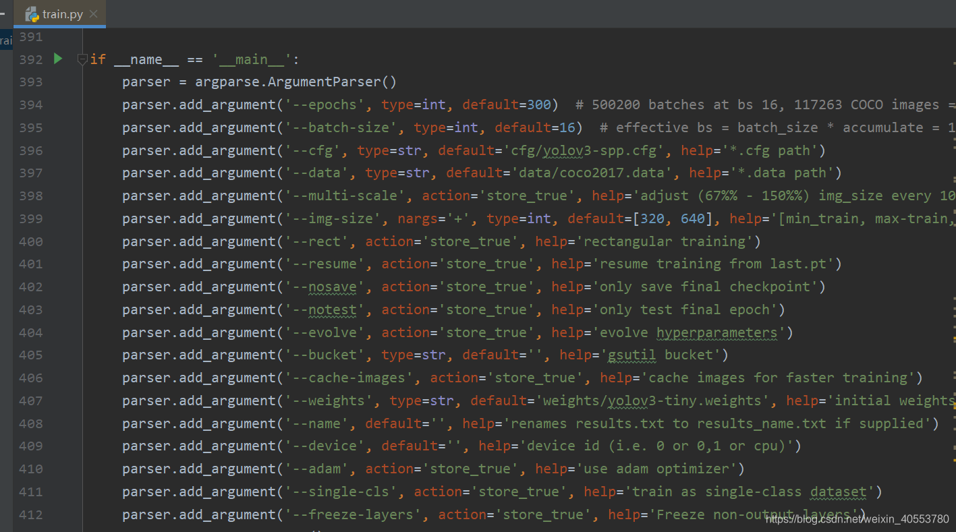956x532 pixels.
Task: Click line number 407 in gutter
Action: point(30,401)
